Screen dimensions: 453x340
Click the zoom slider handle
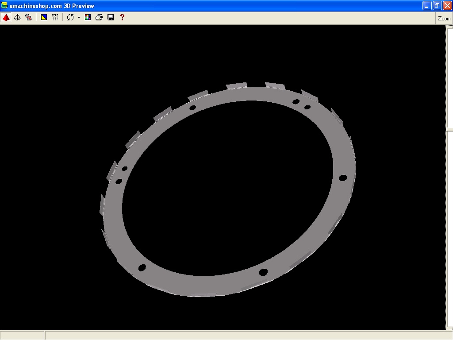[449, 130]
